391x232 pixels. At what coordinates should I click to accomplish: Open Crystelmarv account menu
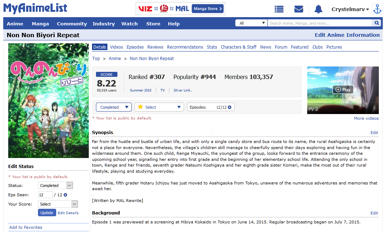350,9
